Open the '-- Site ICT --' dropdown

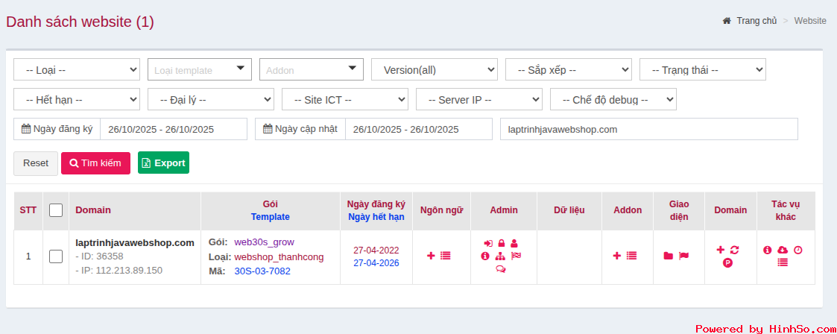pos(345,99)
